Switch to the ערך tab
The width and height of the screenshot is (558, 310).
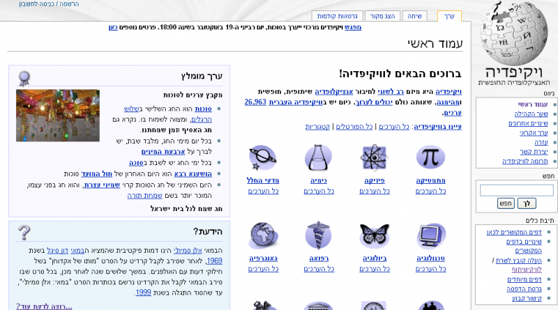(449, 16)
